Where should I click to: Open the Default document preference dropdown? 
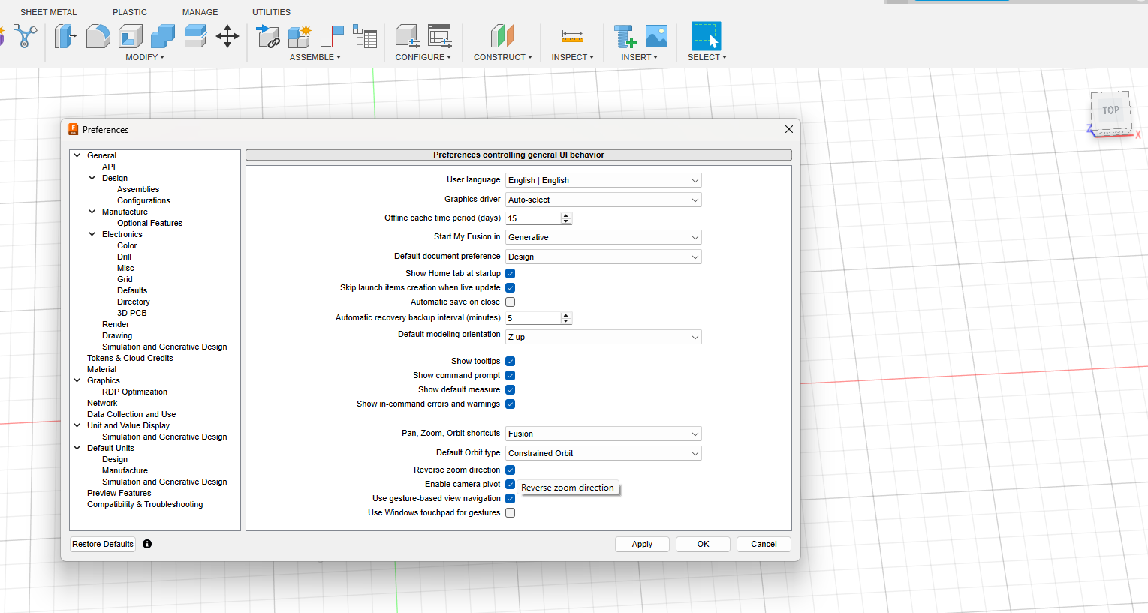(604, 257)
